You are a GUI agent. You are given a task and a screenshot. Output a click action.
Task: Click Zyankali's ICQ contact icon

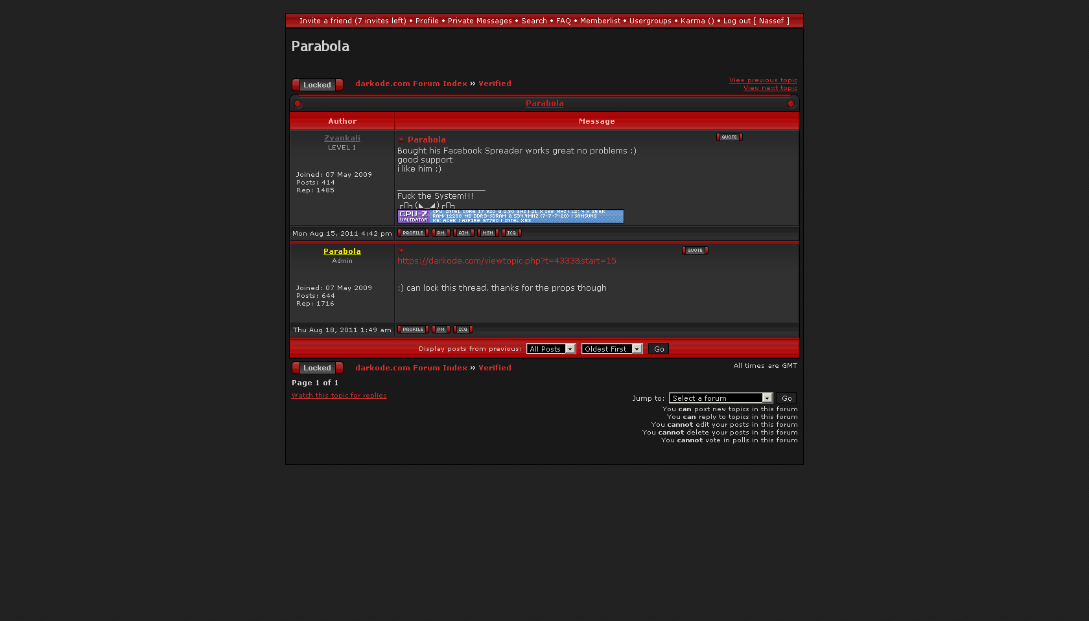pos(511,233)
